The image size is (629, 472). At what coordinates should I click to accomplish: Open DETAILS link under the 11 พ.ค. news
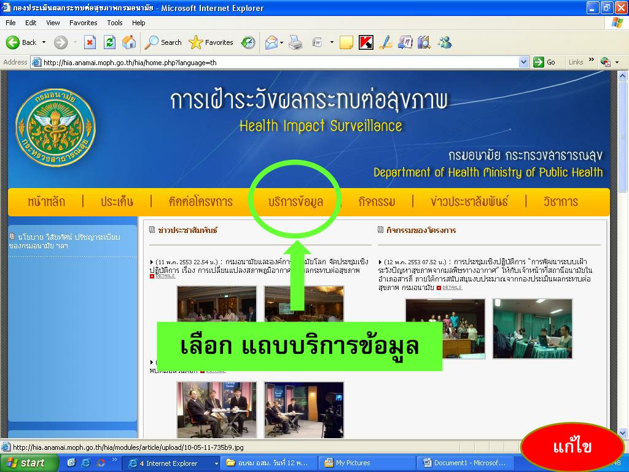(162, 276)
